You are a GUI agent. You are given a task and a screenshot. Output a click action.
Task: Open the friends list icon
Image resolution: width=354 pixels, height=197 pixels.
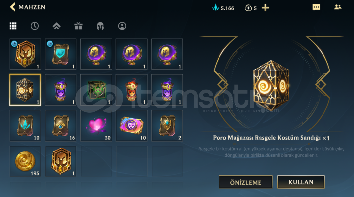tap(338, 7)
